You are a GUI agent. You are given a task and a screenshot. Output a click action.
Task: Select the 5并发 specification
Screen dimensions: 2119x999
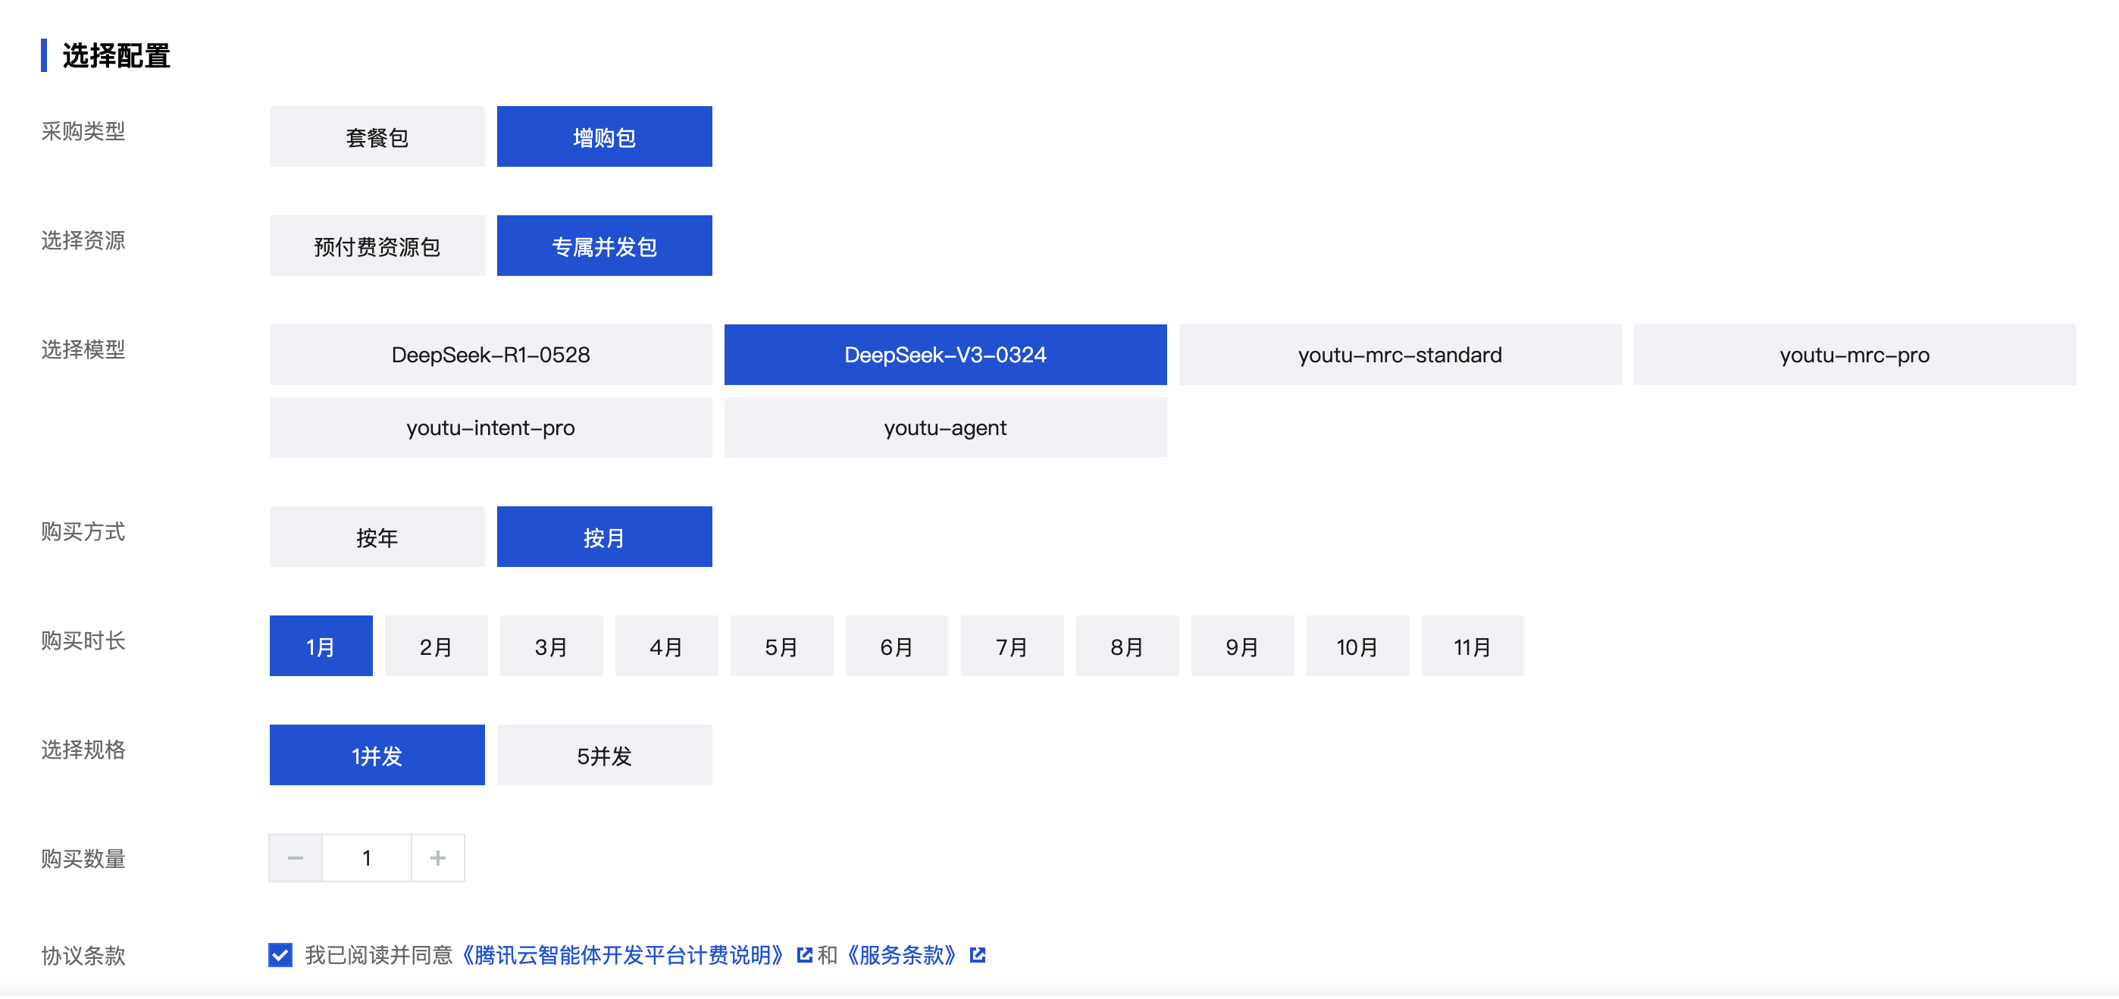604,756
